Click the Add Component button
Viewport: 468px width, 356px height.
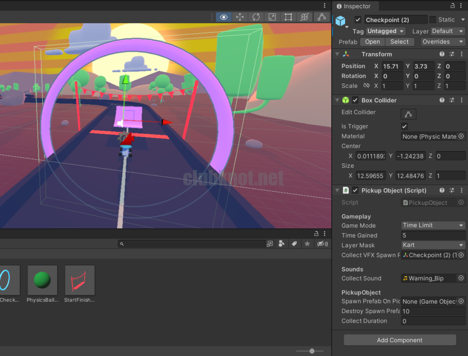click(x=400, y=340)
